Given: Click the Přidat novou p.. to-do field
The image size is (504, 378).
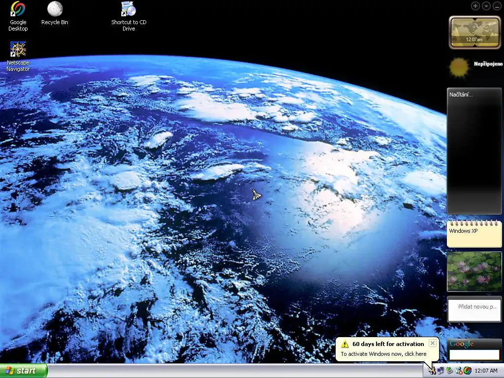Looking at the screenshot, I should click(474, 309).
